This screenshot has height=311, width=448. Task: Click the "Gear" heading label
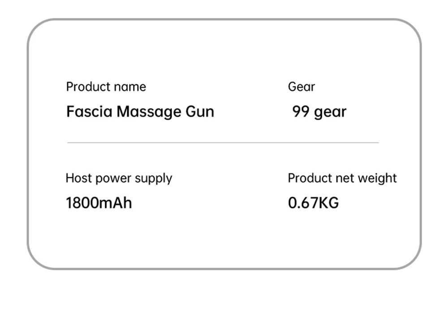tap(301, 87)
